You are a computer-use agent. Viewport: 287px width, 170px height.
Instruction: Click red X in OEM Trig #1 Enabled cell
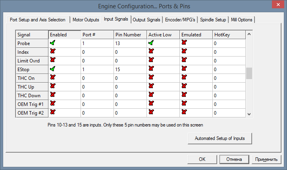tap(53, 104)
